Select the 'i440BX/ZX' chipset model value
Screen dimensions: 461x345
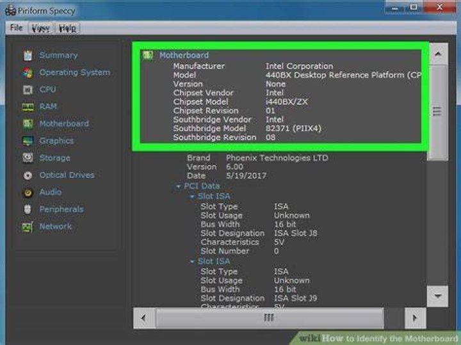click(287, 102)
